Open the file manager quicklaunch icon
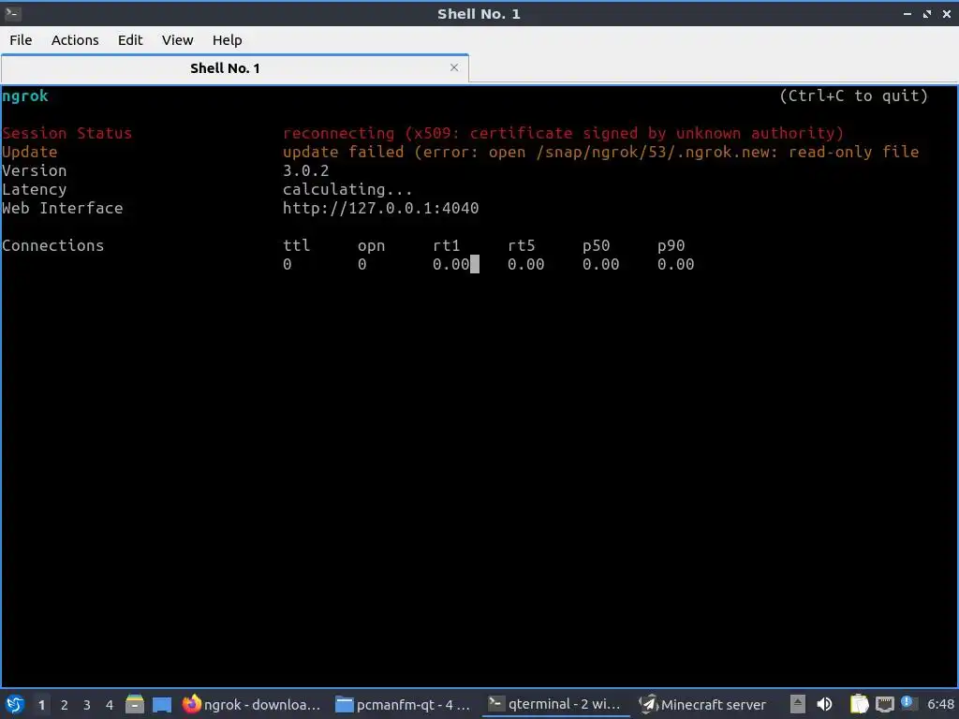The width and height of the screenshot is (959, 719). tap(135, 704)
